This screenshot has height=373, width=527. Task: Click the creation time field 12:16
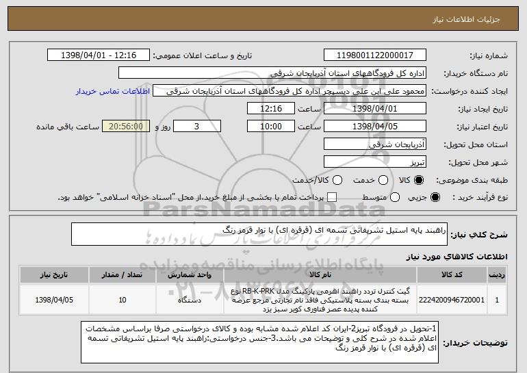(271, 109)
